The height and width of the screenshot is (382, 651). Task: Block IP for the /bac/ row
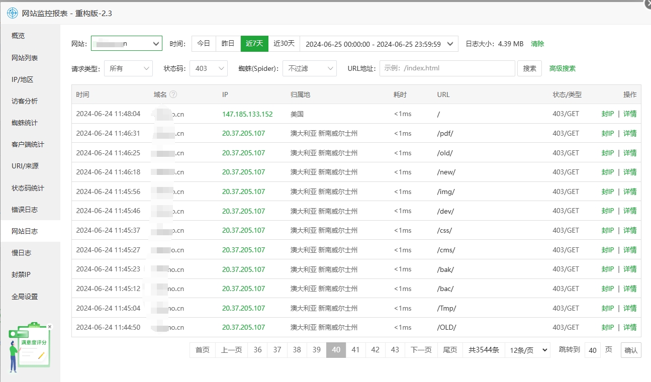click(x=608, y=289)
